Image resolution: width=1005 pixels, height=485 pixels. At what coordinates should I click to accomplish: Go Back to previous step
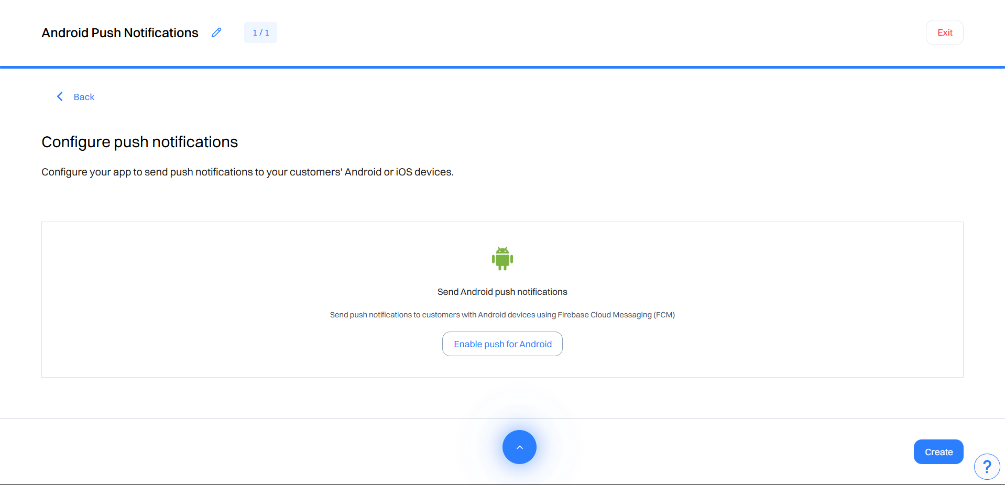pyautogui.click(x=84, y=97)
